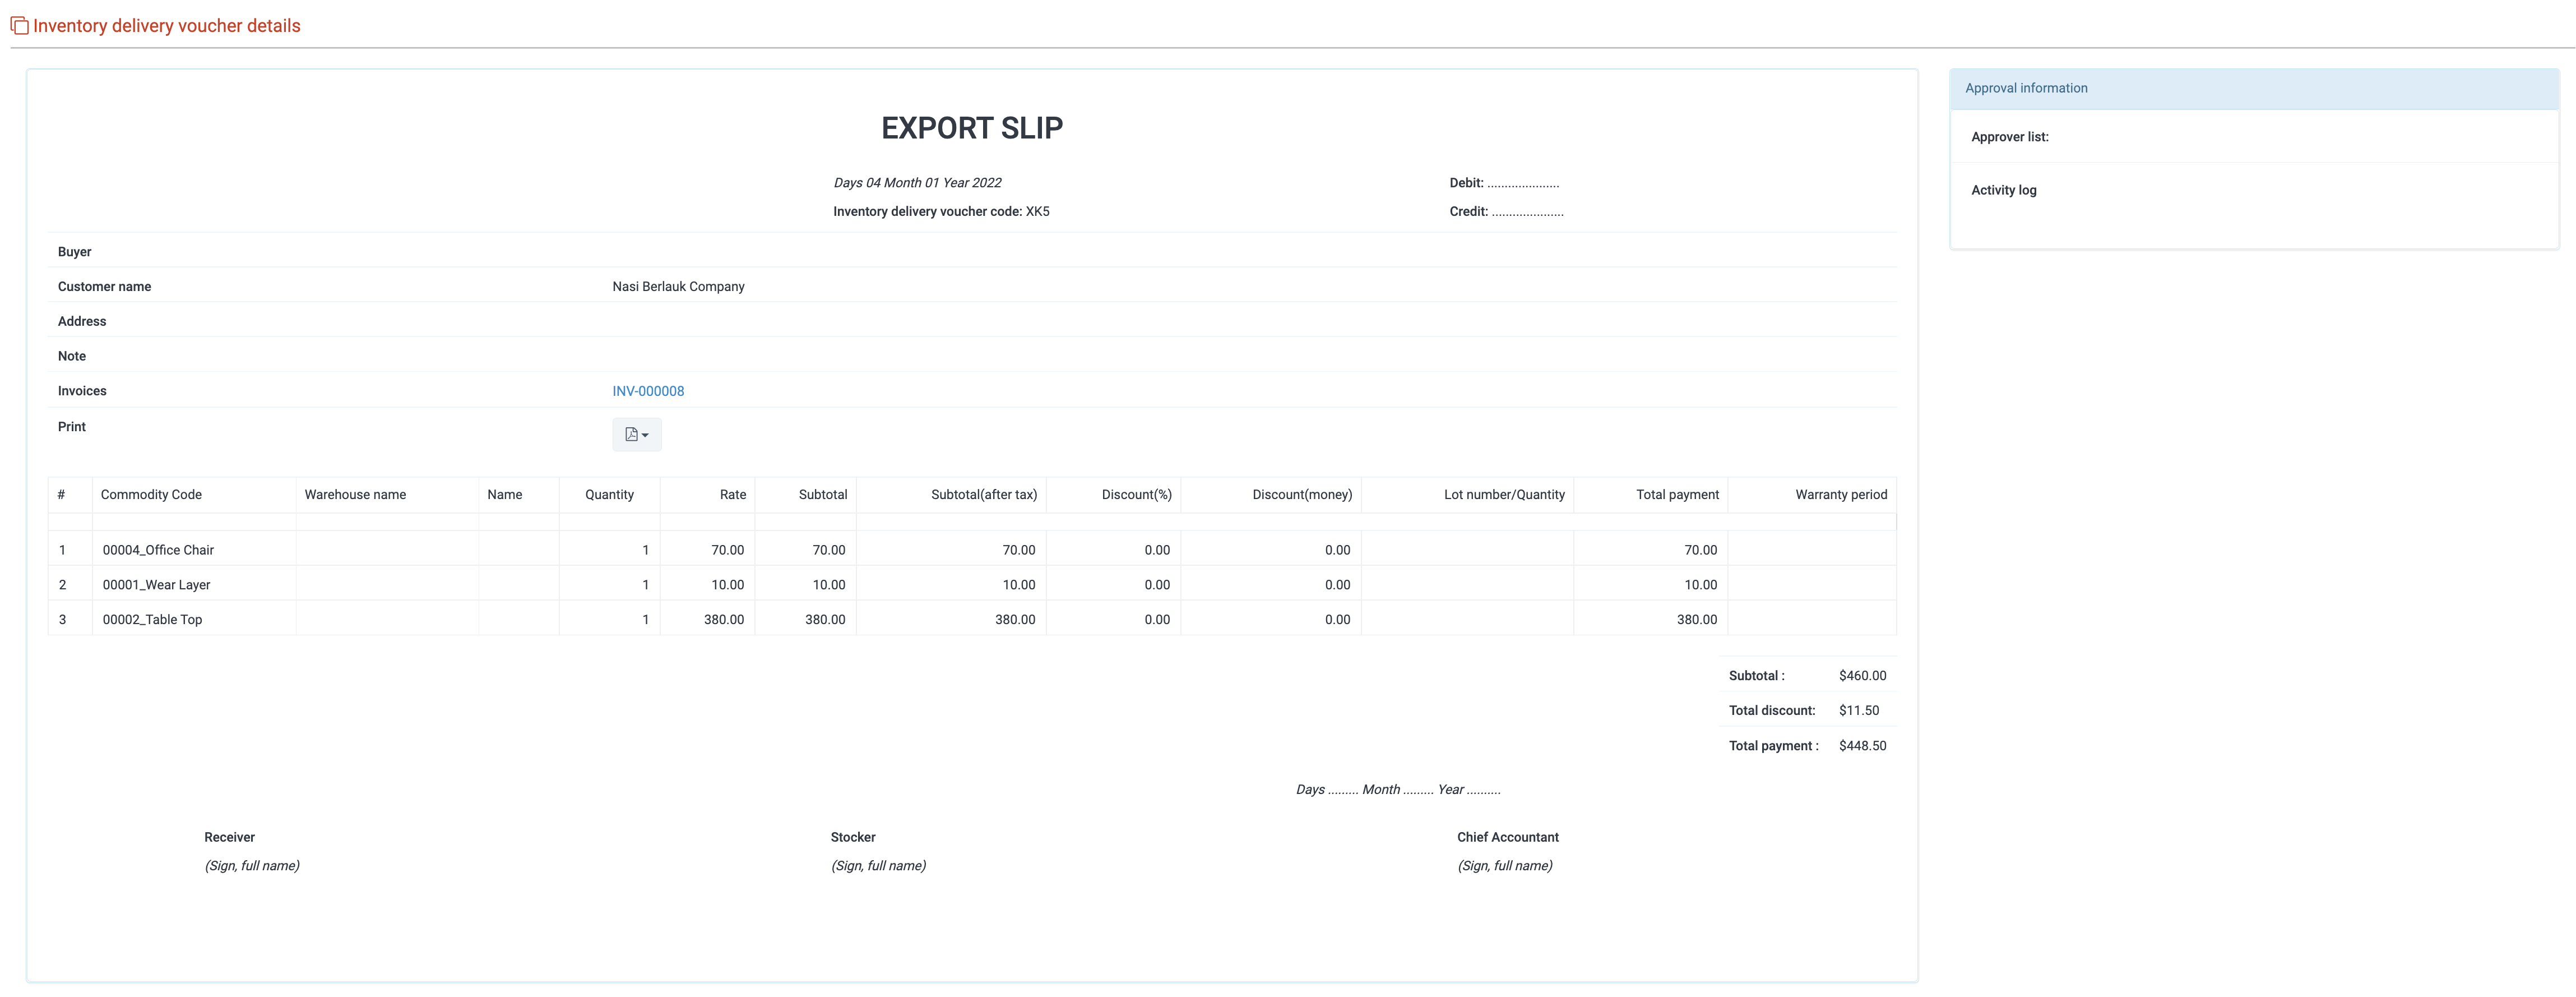This screenshot has width=2576, height=997.
Task: Select the Activity log section label
Action: [x=2003, y=190]
